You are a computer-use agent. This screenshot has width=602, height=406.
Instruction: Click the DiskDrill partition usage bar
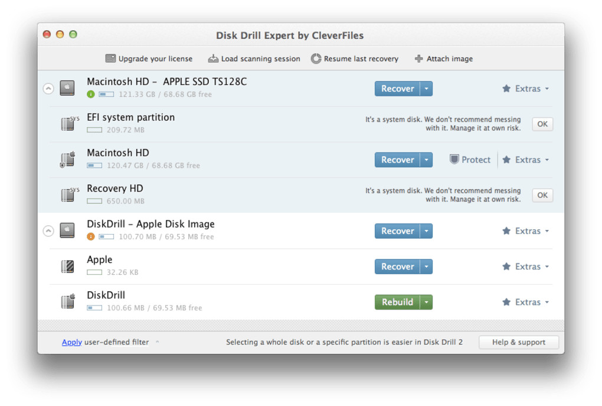(x=94, y=307)
